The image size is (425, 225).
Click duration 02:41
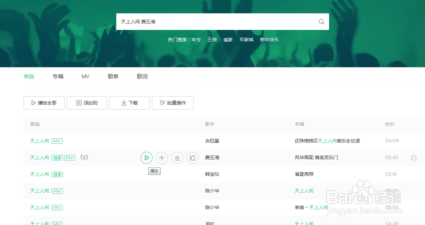pyautogui.click(x=391, y=174)
